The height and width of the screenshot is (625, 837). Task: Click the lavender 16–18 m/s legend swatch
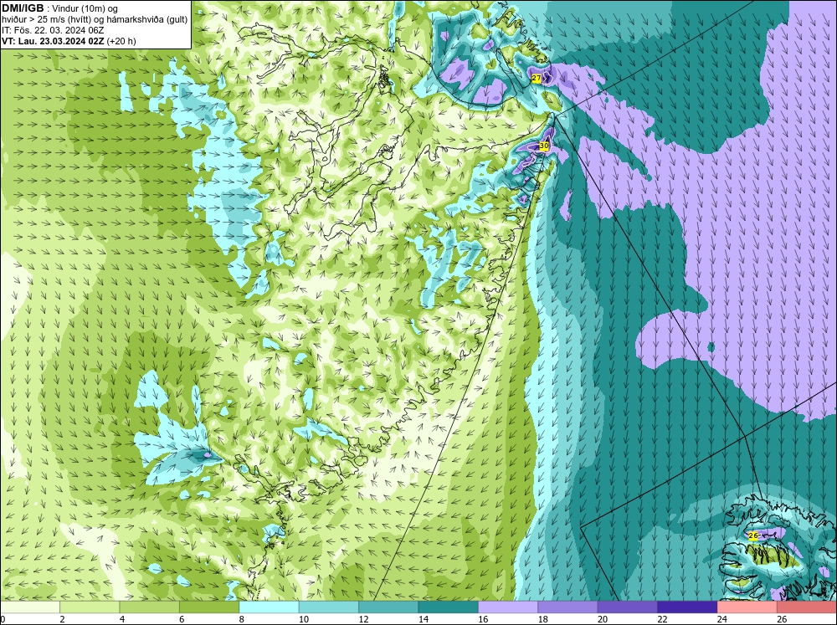508,607
